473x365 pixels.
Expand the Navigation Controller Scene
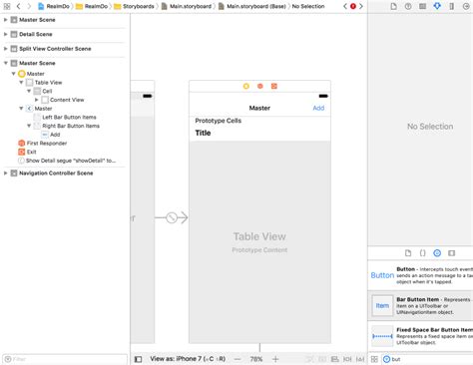click(x=5, y=173)
